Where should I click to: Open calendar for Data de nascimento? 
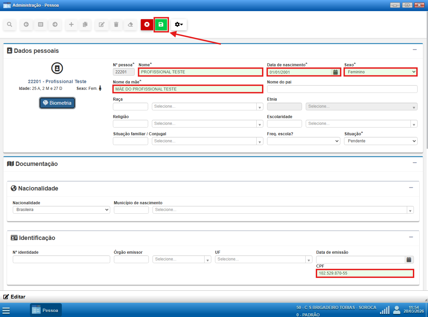coord(335,72)
